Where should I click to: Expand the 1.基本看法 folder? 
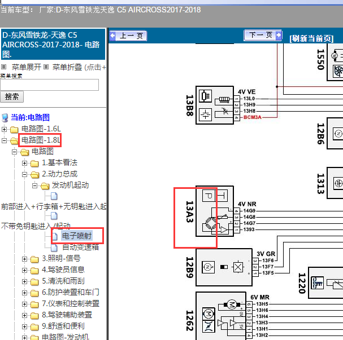coord(24,163)
